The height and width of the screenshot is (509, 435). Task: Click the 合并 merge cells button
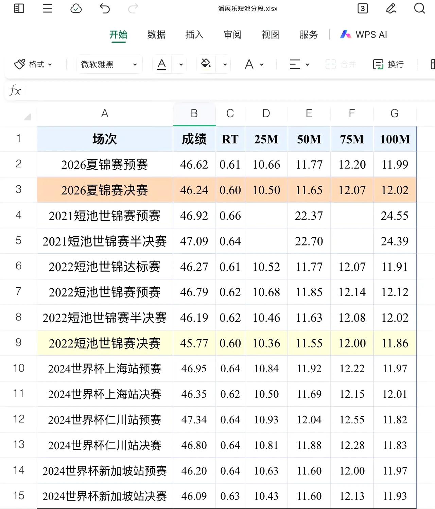coord(341,64)
